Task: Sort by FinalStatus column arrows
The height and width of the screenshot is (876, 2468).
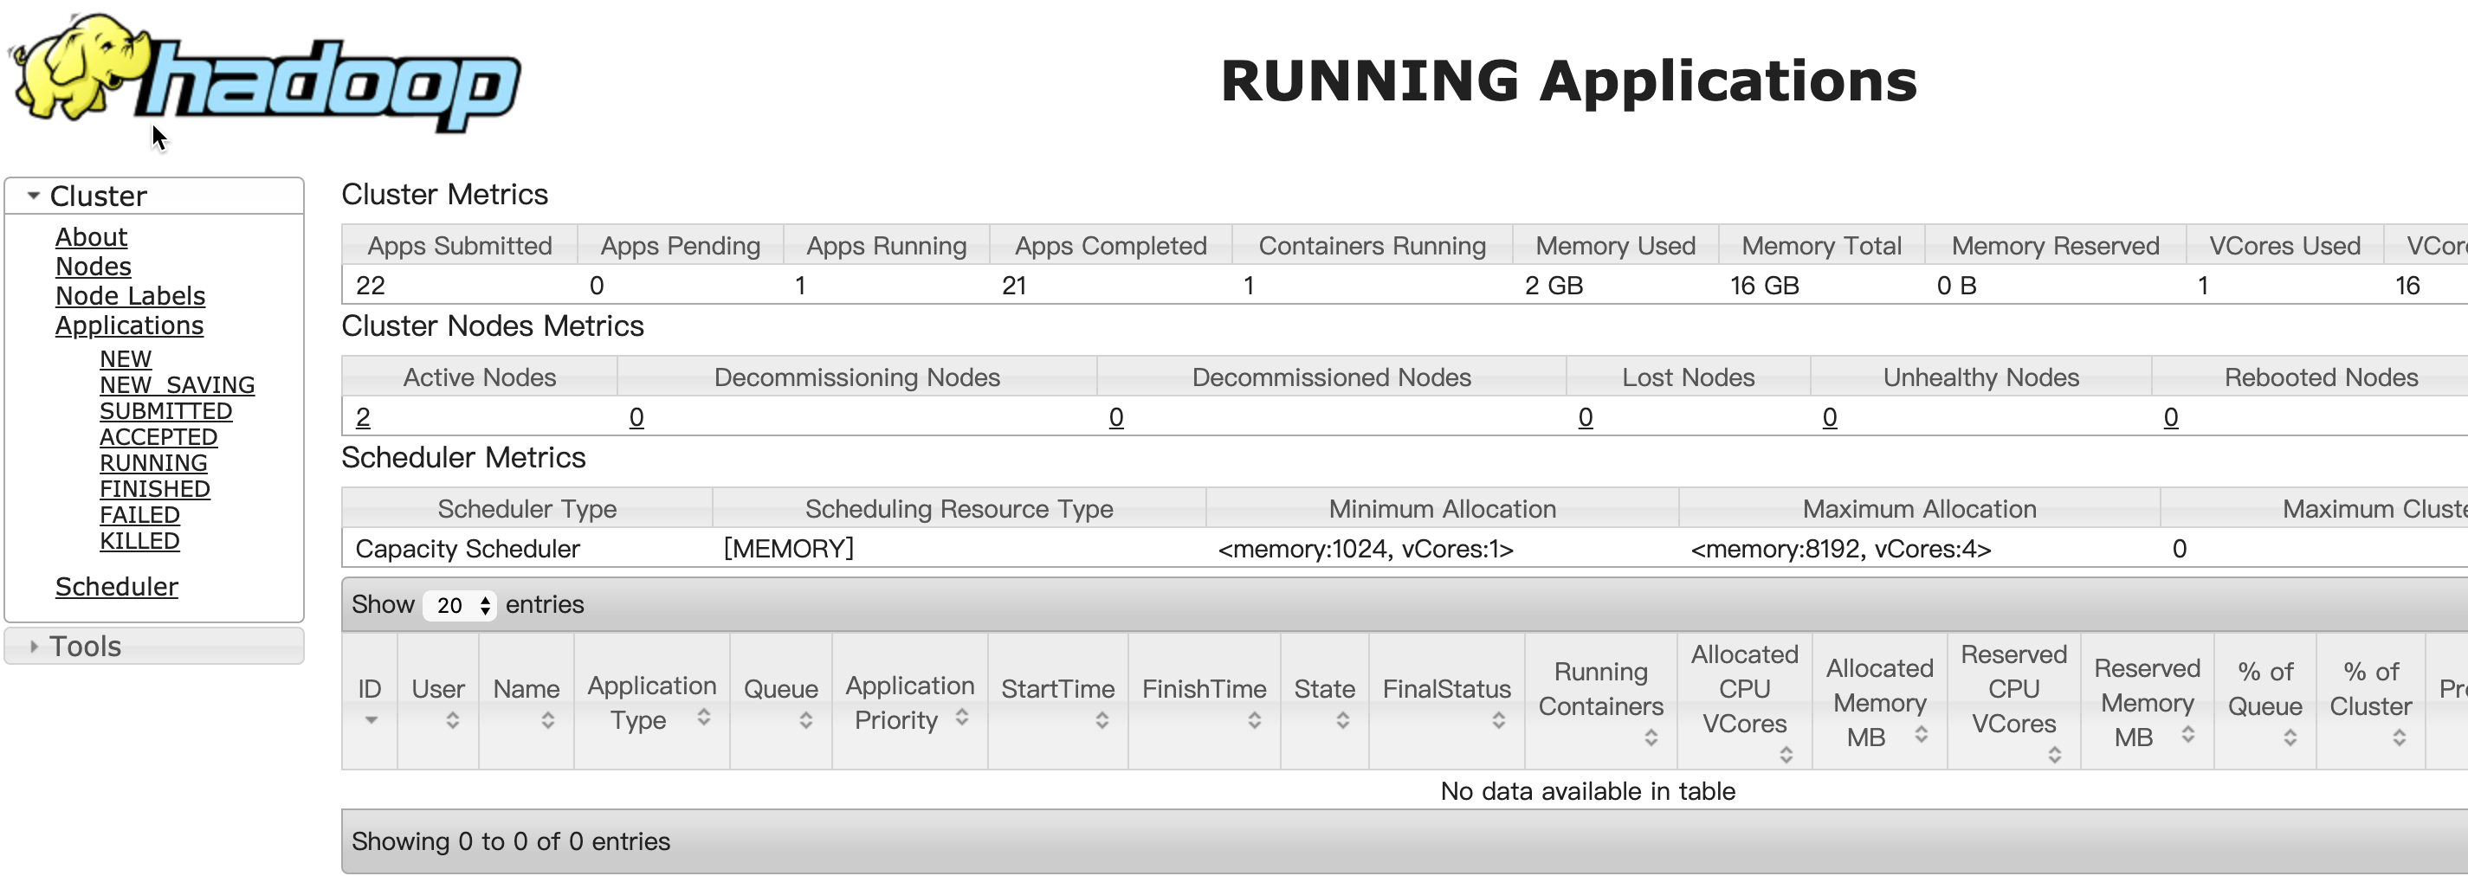Action: tap(1498, 721)
